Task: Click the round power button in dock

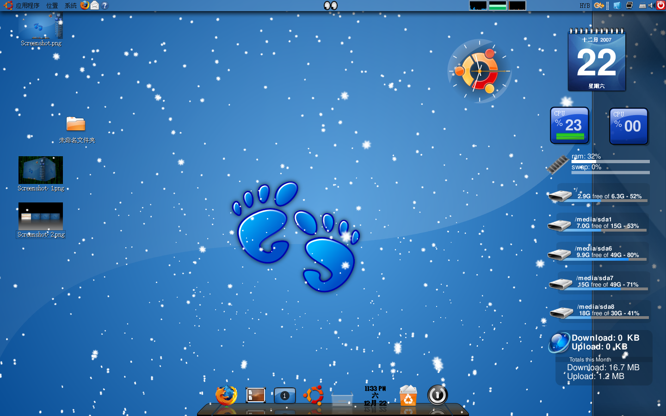Action: [437, 395]
